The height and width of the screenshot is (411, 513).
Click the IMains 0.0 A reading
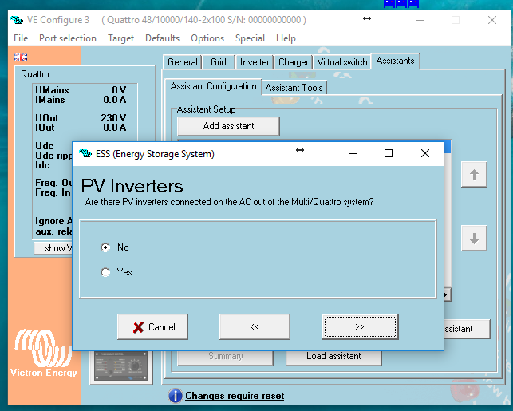click(81, 100)
